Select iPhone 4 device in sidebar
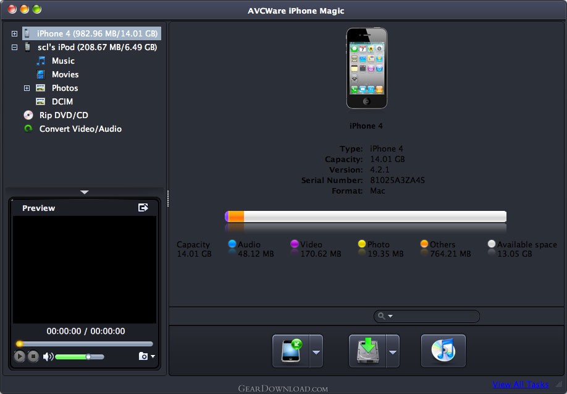 92,33
